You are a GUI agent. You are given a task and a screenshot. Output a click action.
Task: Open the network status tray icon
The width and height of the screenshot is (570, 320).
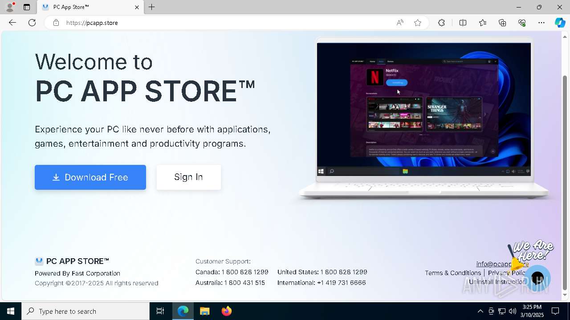click(x=502, y=311)
